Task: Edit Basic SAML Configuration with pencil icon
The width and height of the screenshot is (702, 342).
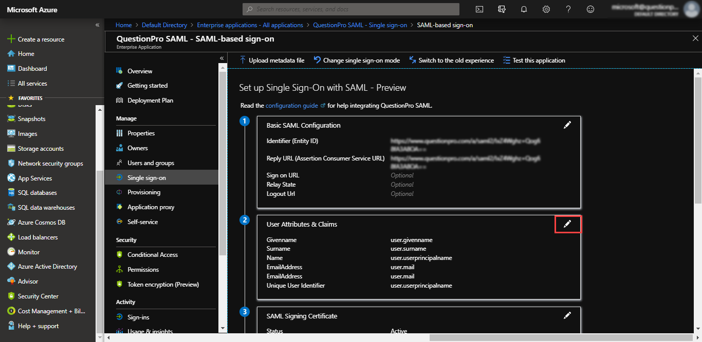Action: [x=567, y=125]
